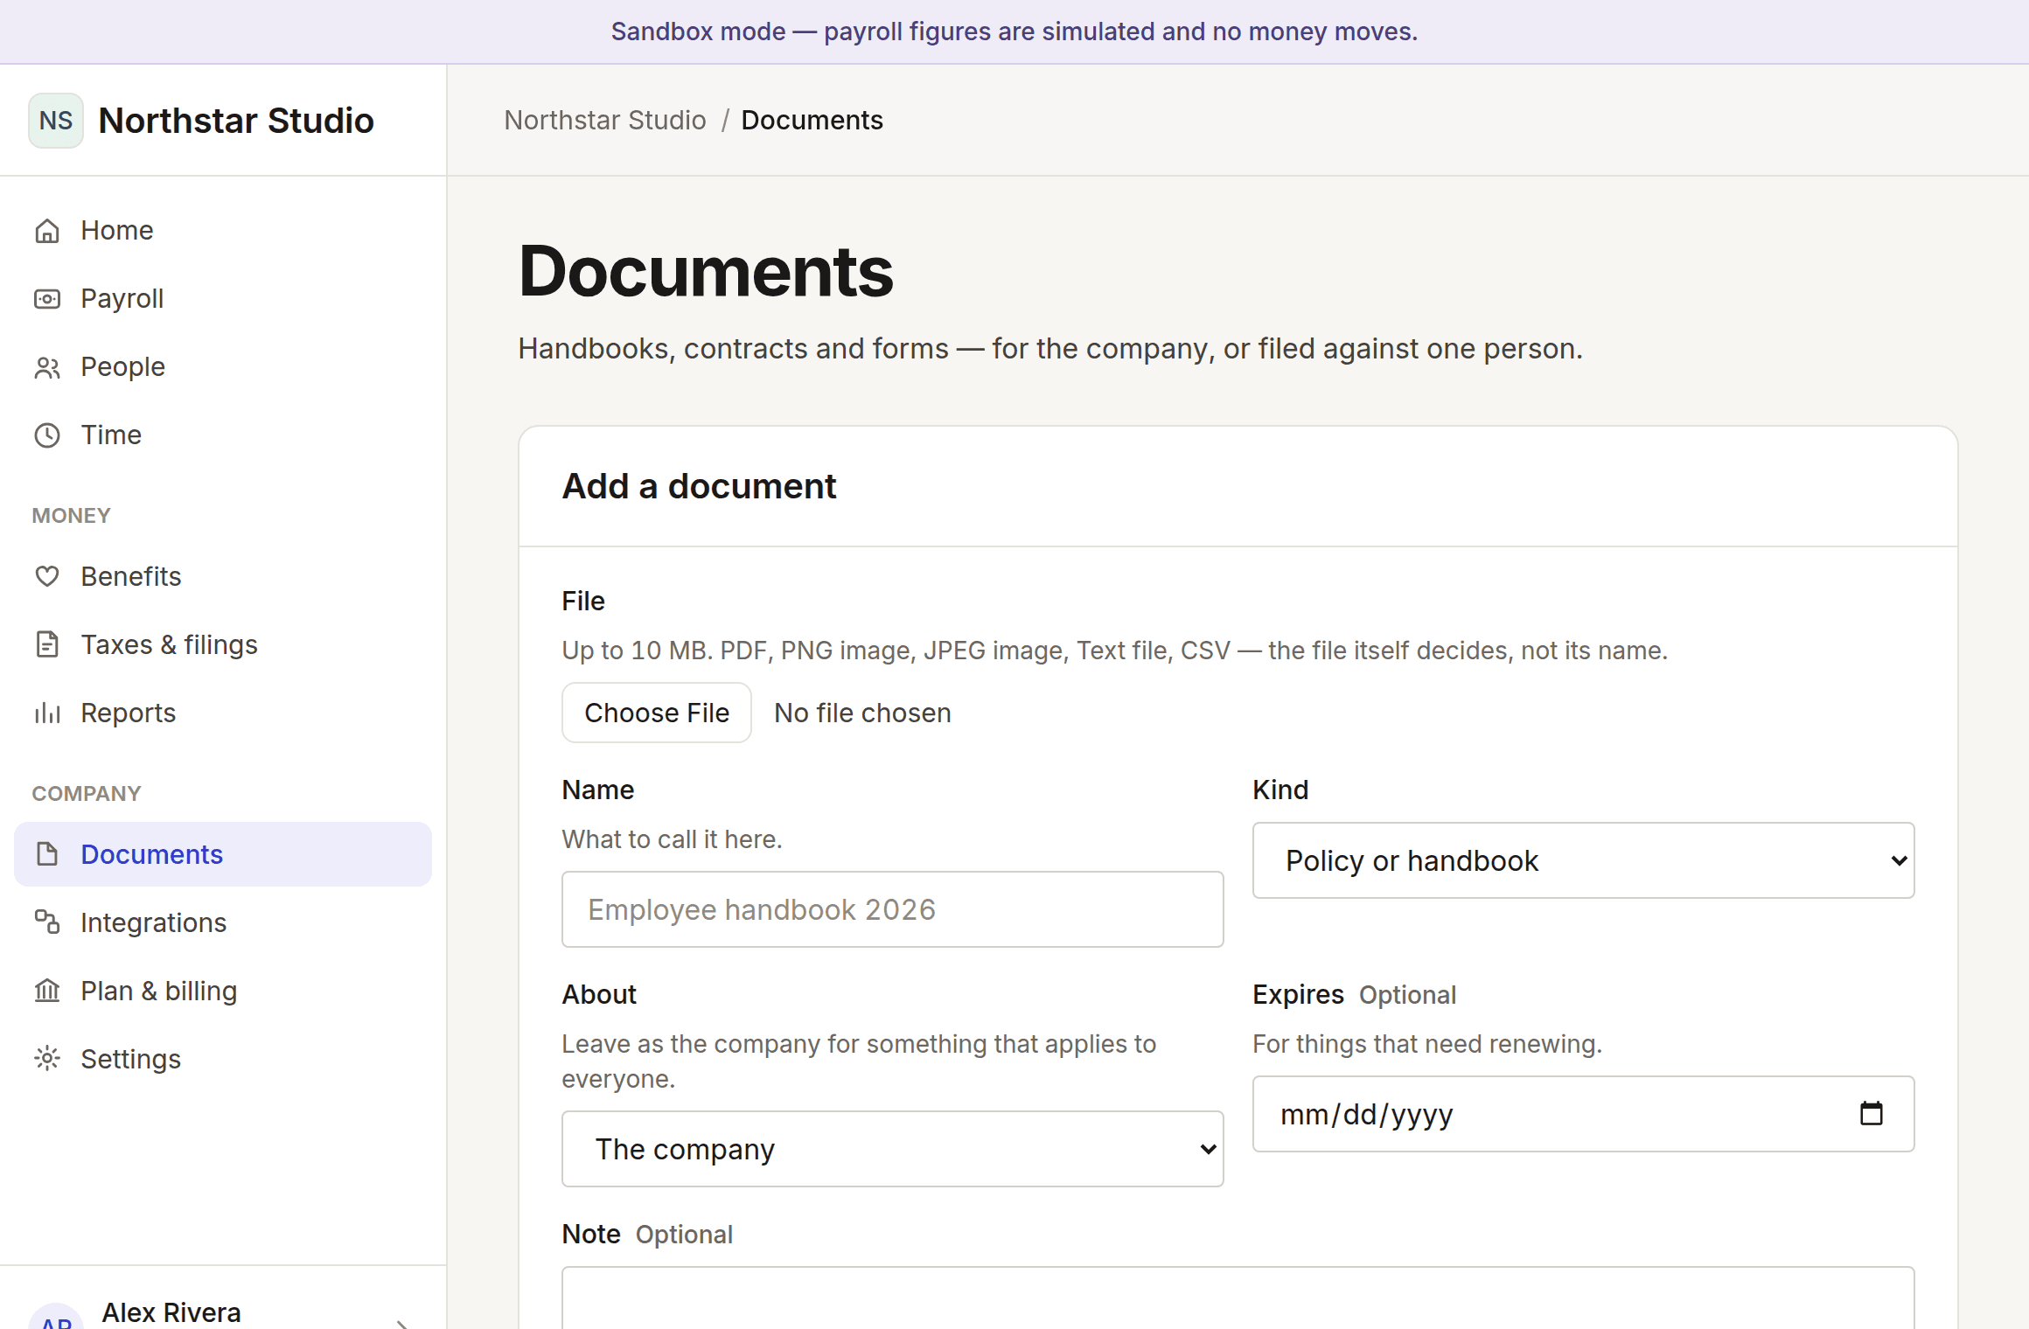Open the About dropdown showing The company

click(x=892, y=1149)
